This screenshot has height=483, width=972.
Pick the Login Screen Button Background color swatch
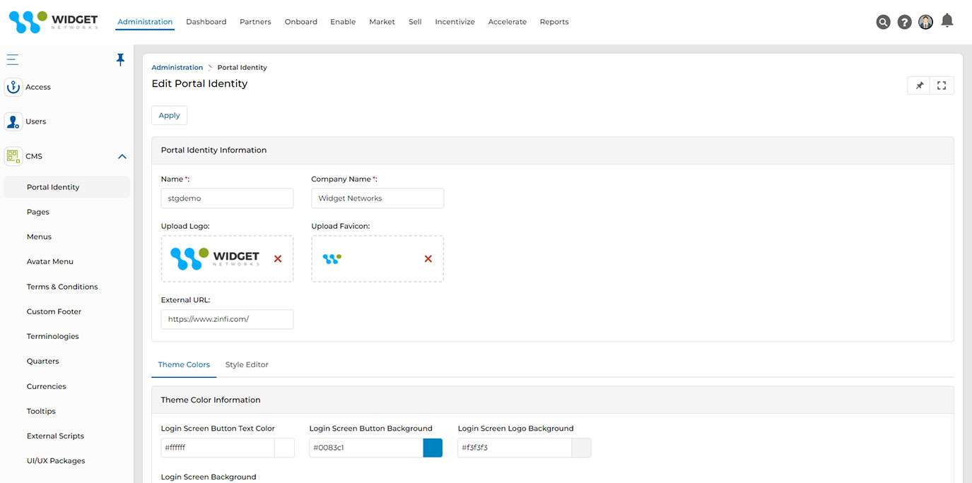point(432,448)
